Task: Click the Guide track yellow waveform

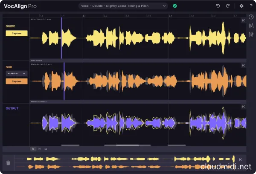Action: (x=138, y=38)
